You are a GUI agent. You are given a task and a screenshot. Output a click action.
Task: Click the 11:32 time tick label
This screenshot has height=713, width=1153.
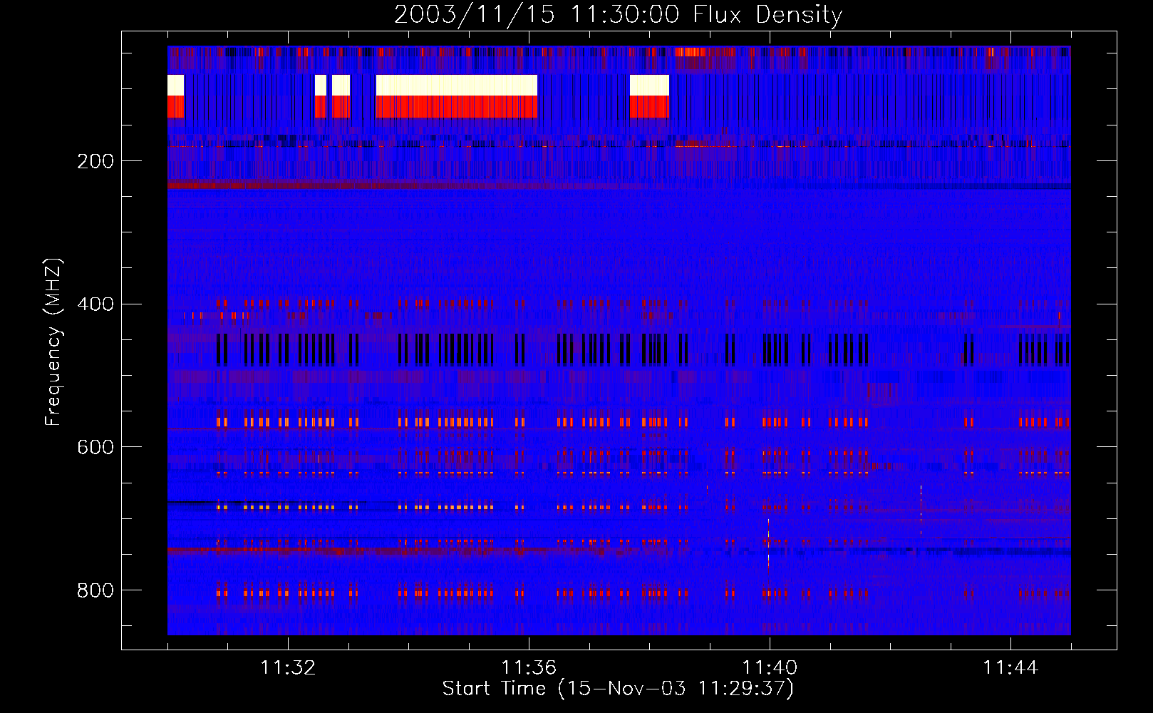(288, 667)
